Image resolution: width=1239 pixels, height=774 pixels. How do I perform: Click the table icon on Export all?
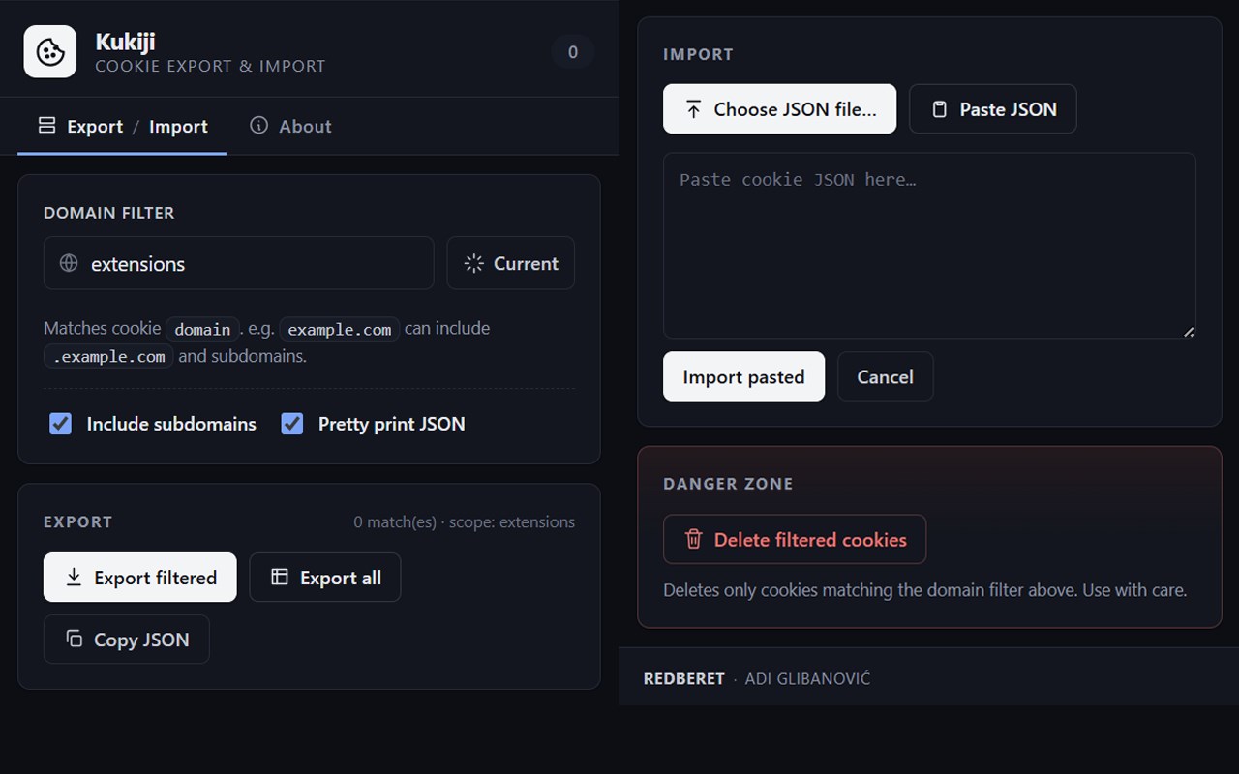pyautogui.click(x=280, y=577)
